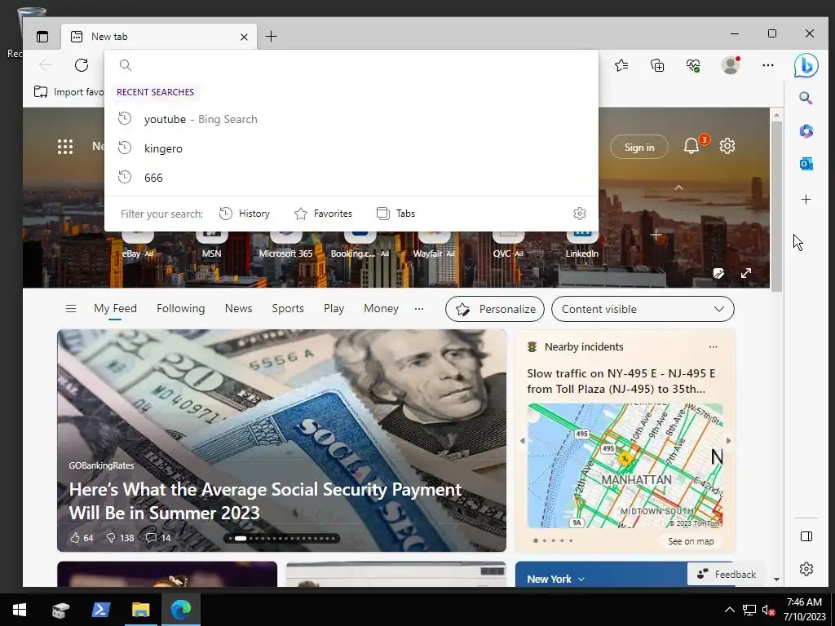Click See on map link

point(691,541)
